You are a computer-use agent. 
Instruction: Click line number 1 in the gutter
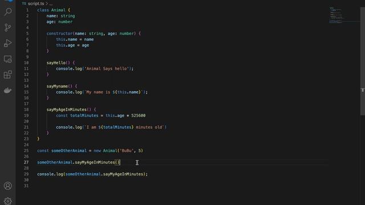(x=27, y=10)
